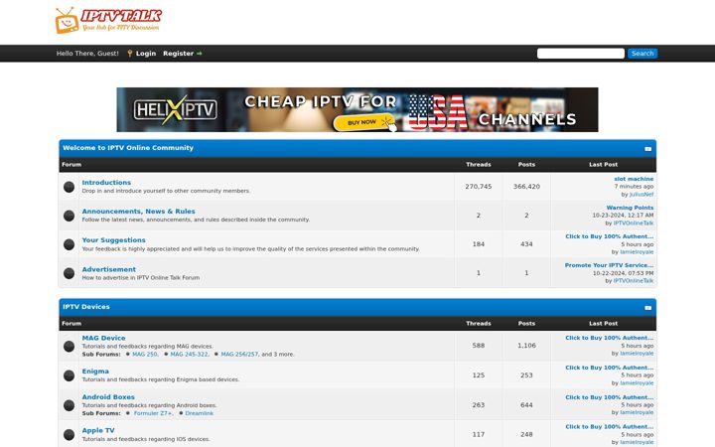Click the Introductions forum status icon
Screen dimensions: 715x447
tap(69, 187)
